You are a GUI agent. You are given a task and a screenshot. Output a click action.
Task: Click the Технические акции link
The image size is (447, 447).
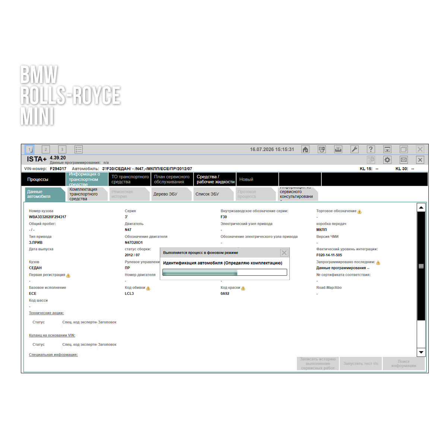coord(47,313)
